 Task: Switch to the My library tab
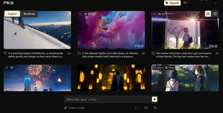(29, 14)
